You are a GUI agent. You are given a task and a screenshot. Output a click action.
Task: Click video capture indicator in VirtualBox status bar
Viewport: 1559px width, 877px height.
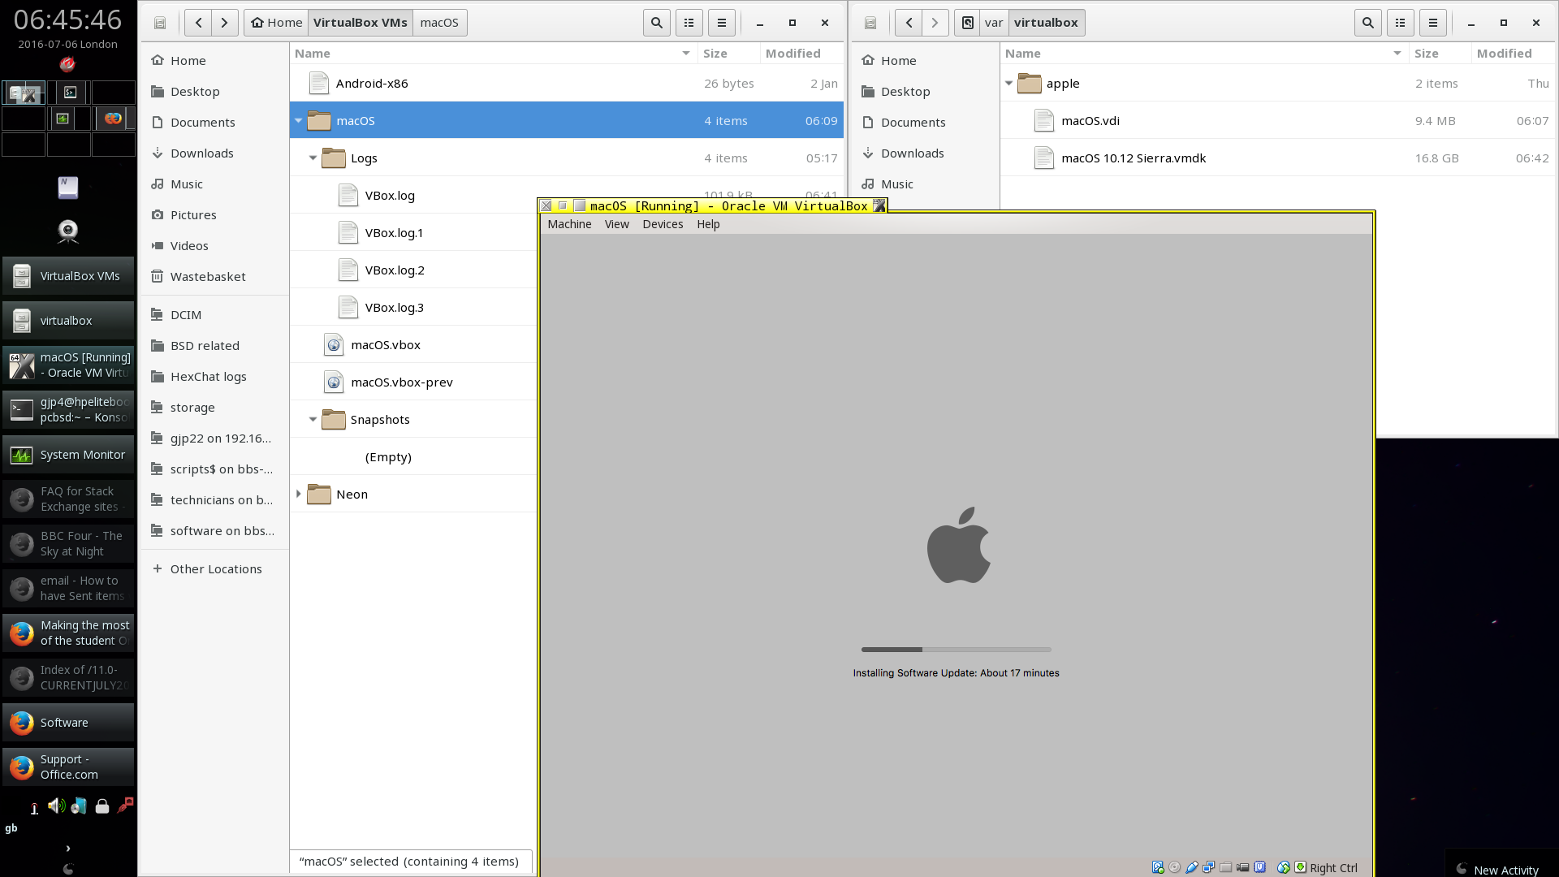coord(1243,867)
